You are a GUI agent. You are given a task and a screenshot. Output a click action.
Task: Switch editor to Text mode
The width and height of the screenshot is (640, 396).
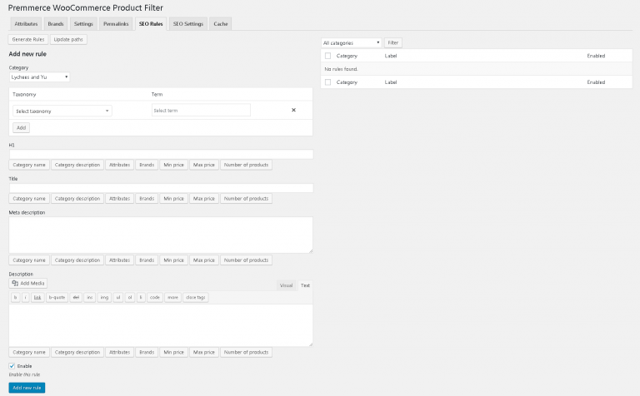305,285
